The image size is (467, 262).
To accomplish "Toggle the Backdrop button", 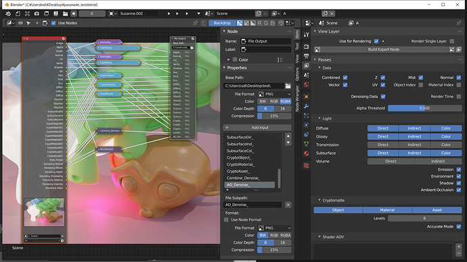I will pos(222,23).
